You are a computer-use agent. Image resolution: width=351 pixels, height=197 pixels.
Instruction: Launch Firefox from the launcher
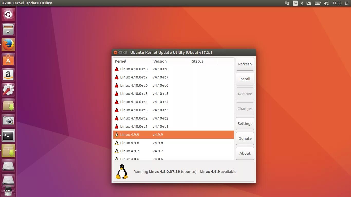(8, 45)
